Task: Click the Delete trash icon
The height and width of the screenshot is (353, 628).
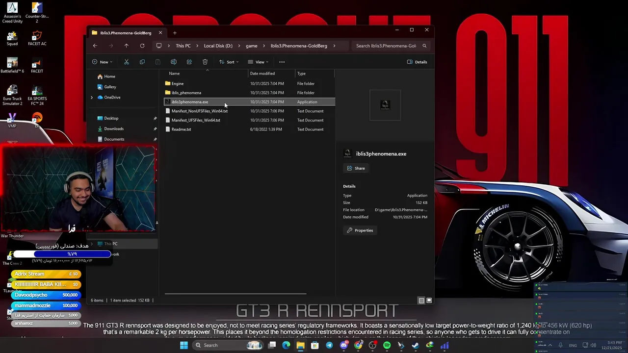Action: tap(205, 62)
